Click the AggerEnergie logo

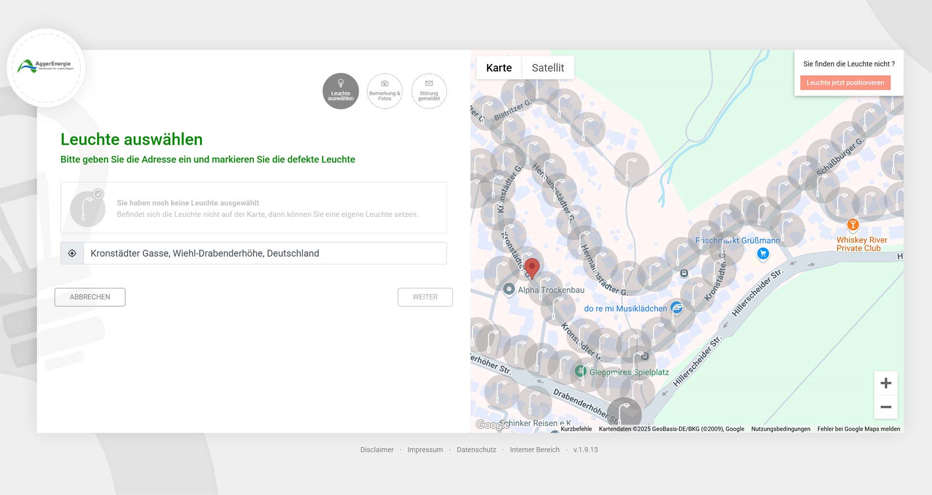click(46, 67)
